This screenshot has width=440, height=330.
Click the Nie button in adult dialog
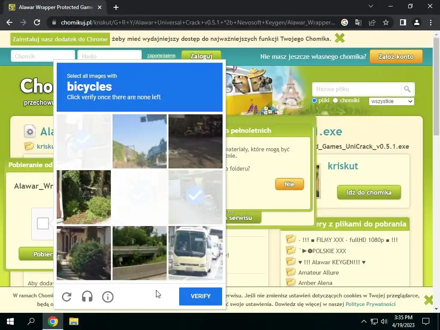(289, 184)
